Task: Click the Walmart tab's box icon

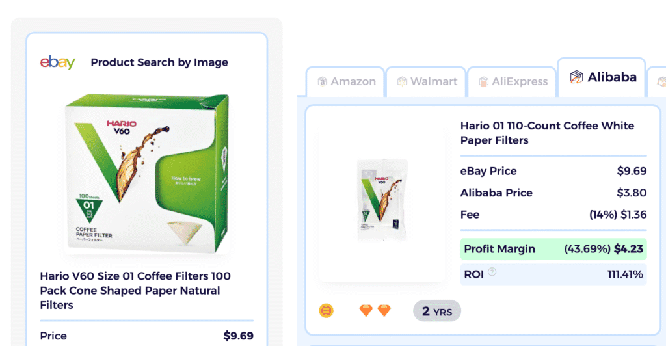Action: (403, 81)
